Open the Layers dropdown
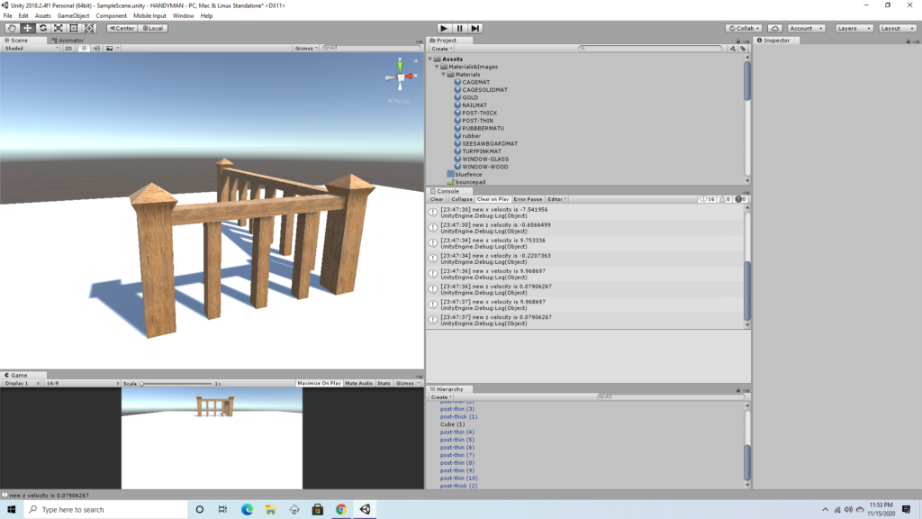This screenshot has width=922, height=519. (x=853, y=28)
